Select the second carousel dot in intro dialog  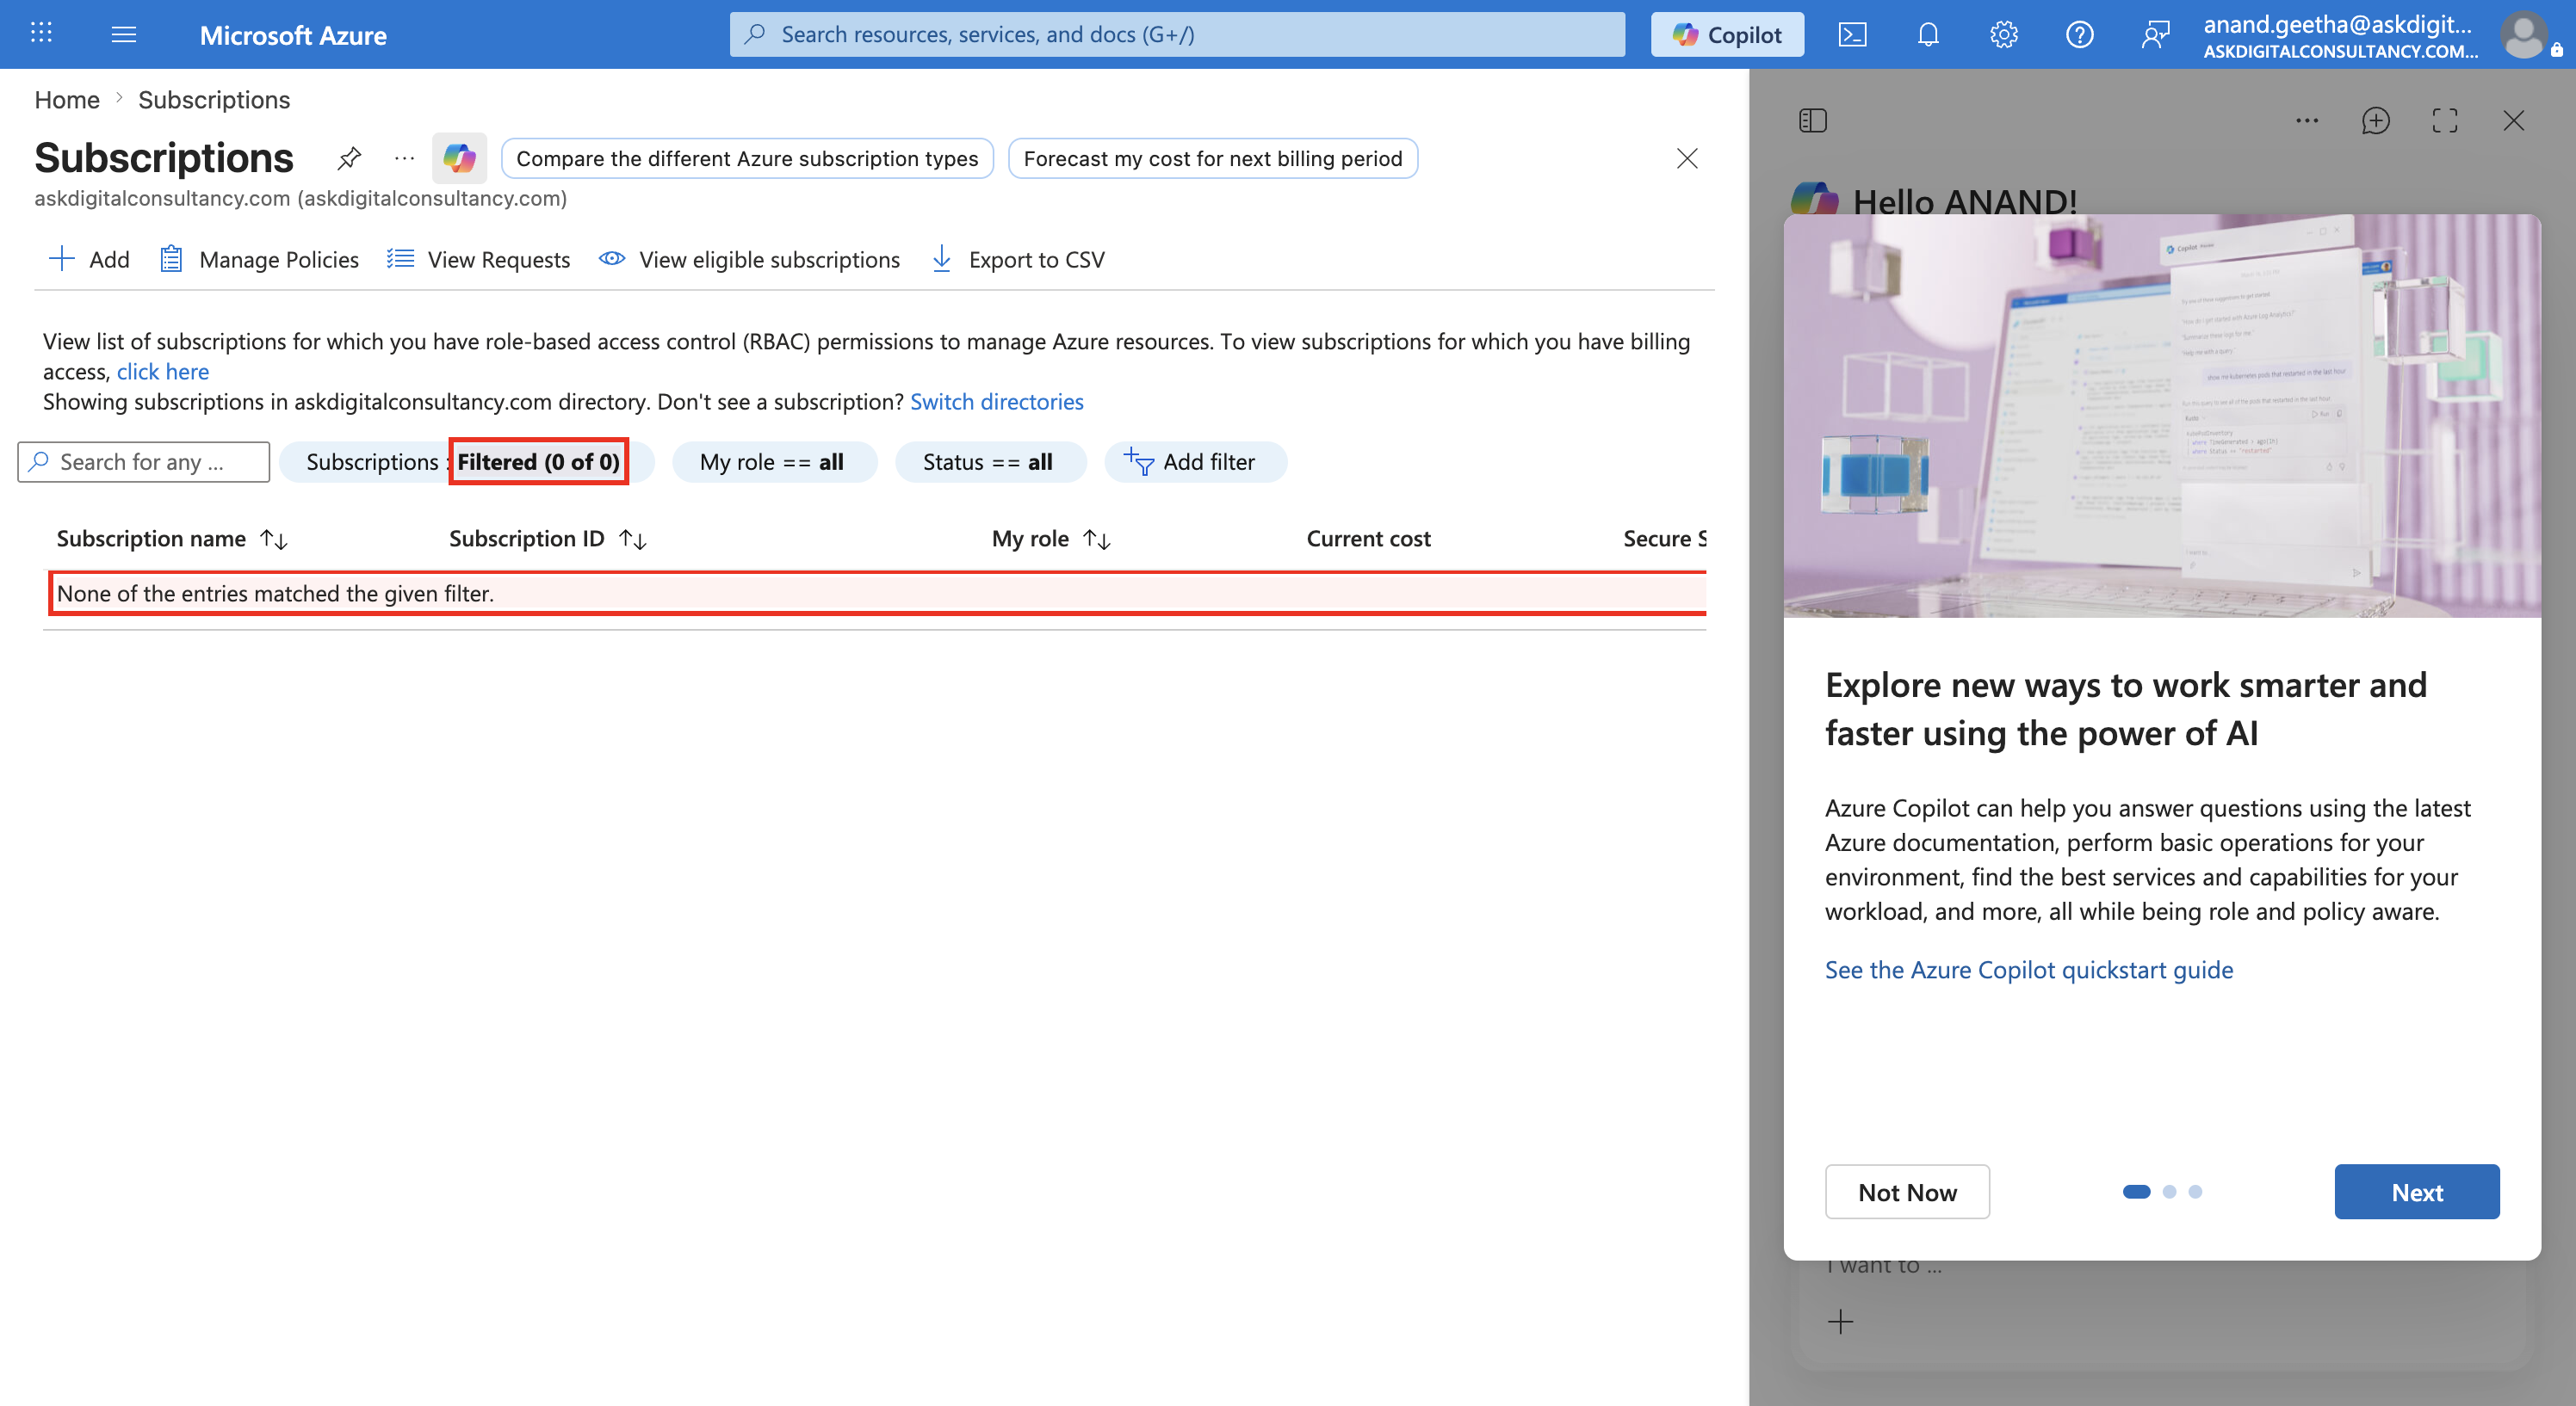click(2169, 1191)
